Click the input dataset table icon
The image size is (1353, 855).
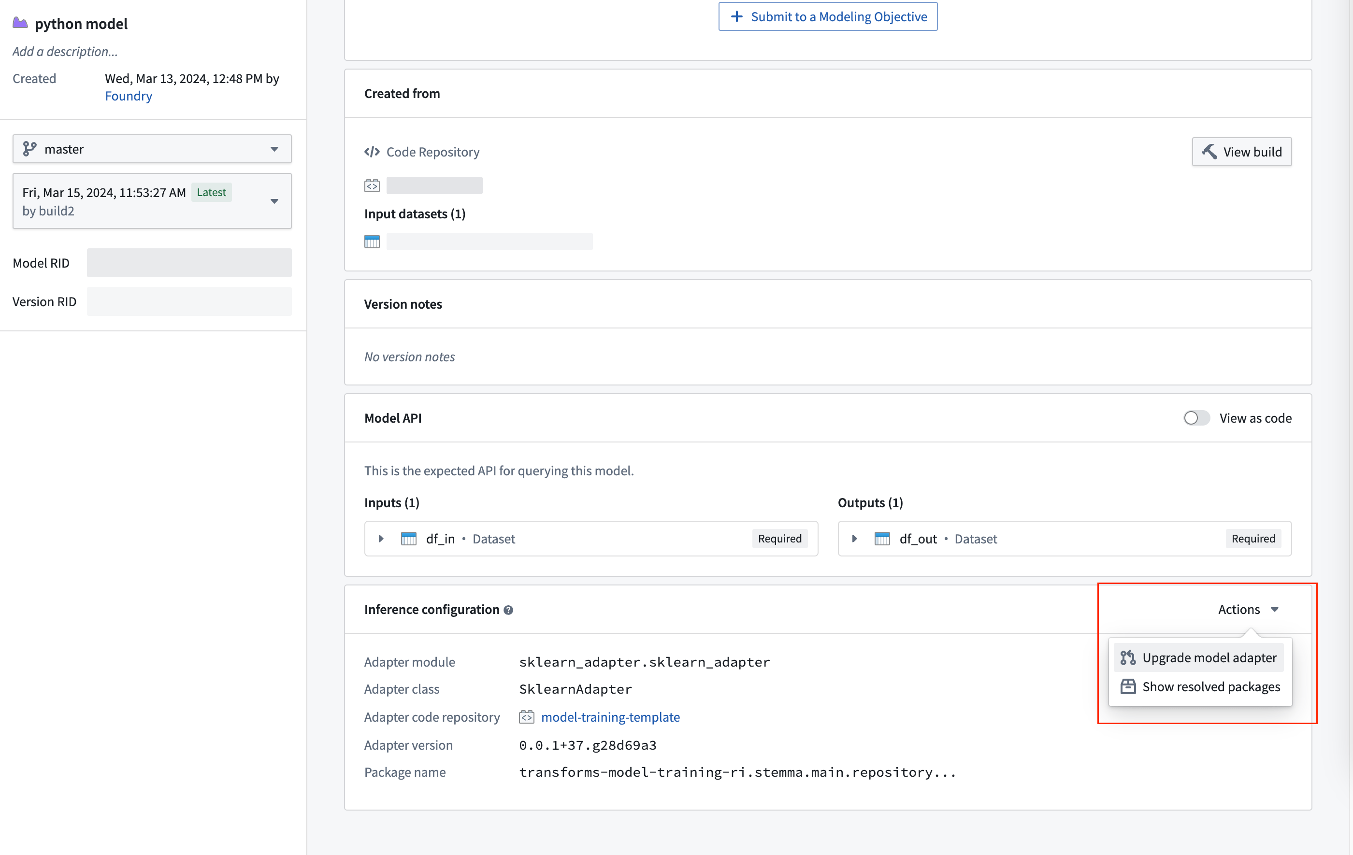372,242
